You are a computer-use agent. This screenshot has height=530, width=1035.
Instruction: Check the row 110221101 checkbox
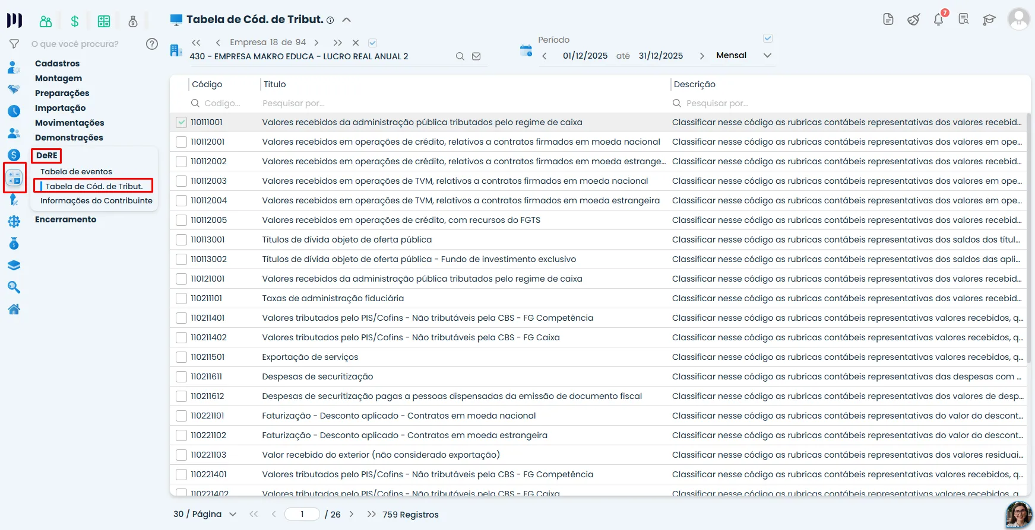182,416
